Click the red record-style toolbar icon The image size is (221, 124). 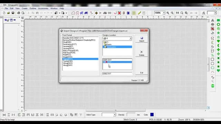119,13
